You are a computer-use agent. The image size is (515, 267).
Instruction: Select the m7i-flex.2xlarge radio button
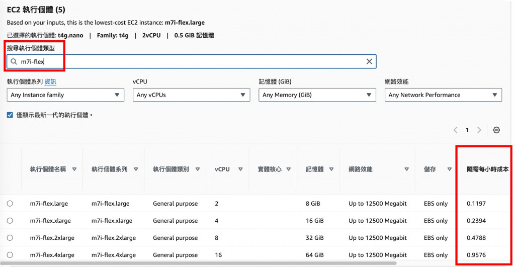tap(10, 238)
